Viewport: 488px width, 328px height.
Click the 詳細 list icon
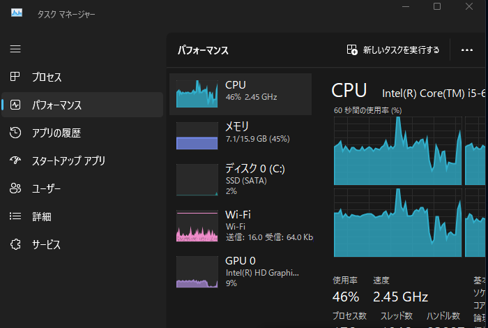15,216
